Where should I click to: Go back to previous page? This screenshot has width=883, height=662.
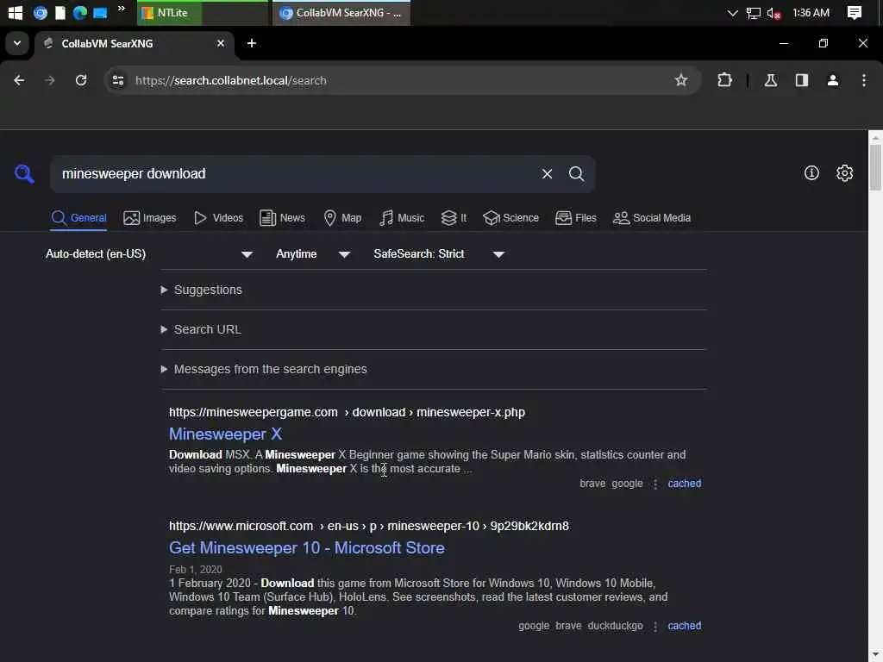(x=19, y=80)
